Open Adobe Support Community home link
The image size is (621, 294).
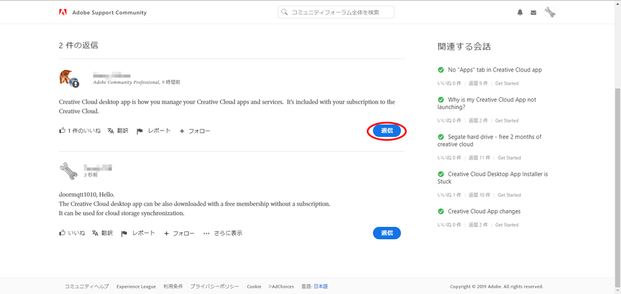point(110,12)
